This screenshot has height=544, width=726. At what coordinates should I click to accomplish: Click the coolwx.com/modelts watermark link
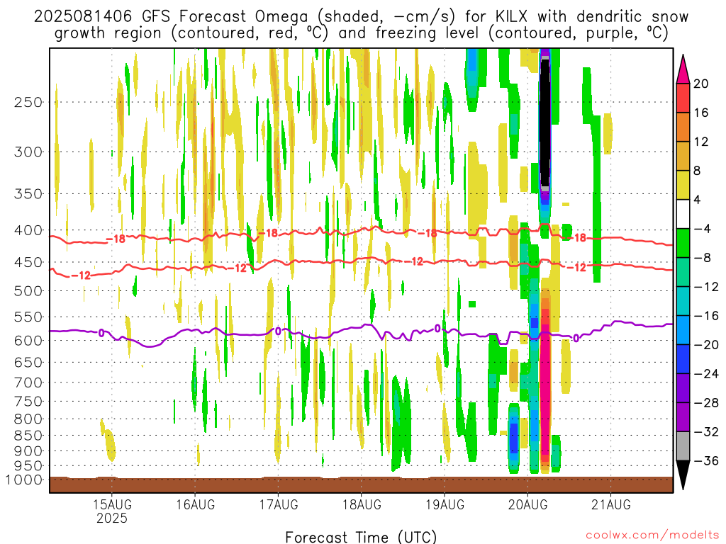[652, 535]
